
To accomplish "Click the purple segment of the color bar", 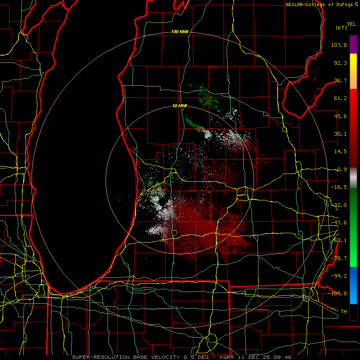I will pyautogui.click(x=353, y=44).
